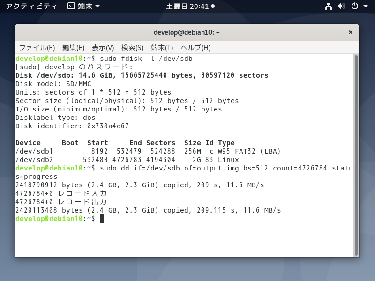Click the end sector value 4726783

[x=127, y=160]
